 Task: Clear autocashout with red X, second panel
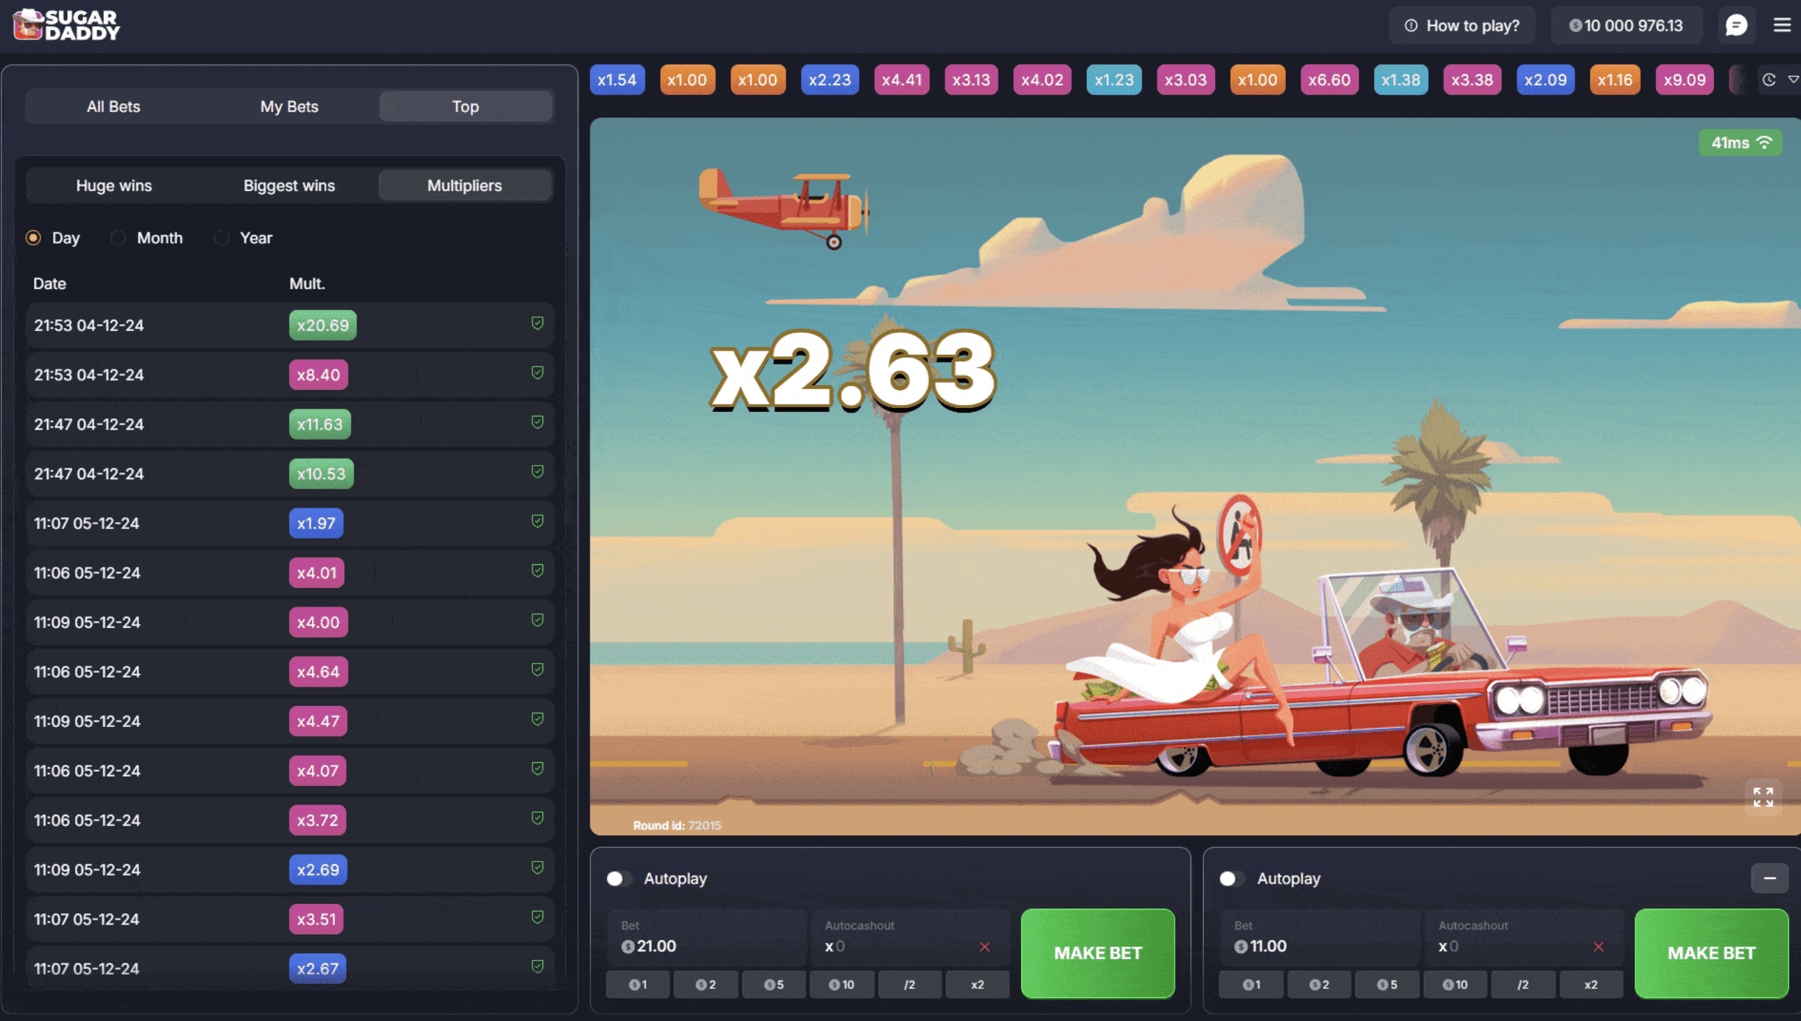tap(1598, 947)
